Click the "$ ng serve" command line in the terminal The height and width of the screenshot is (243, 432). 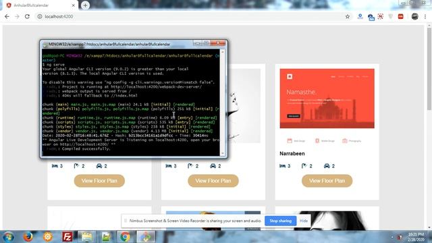[54, 65]
